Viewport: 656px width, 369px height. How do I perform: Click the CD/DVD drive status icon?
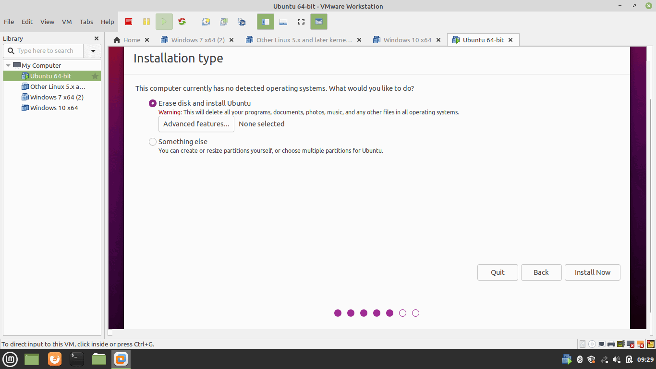point(592,344)
